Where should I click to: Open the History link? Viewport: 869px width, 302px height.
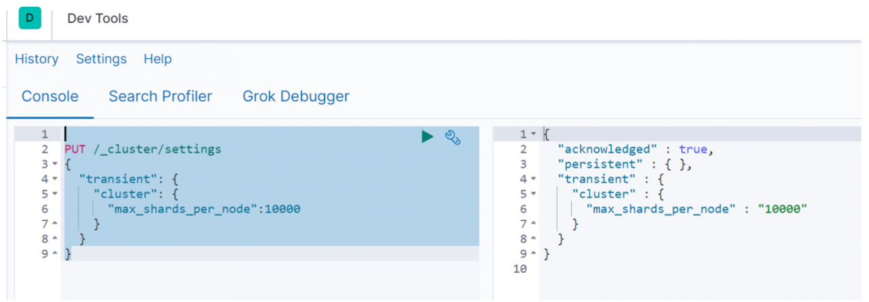click(x=37, y=59)
